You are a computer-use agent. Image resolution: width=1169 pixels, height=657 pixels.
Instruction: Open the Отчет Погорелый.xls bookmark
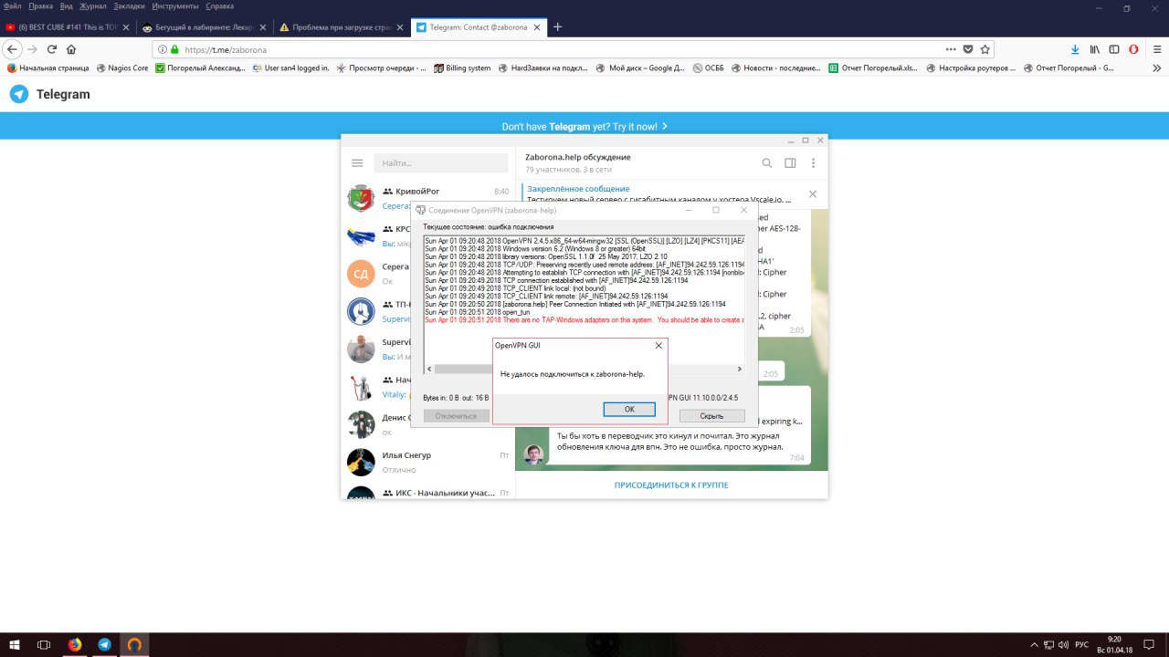pyautogui.click(x=874, y=68)
